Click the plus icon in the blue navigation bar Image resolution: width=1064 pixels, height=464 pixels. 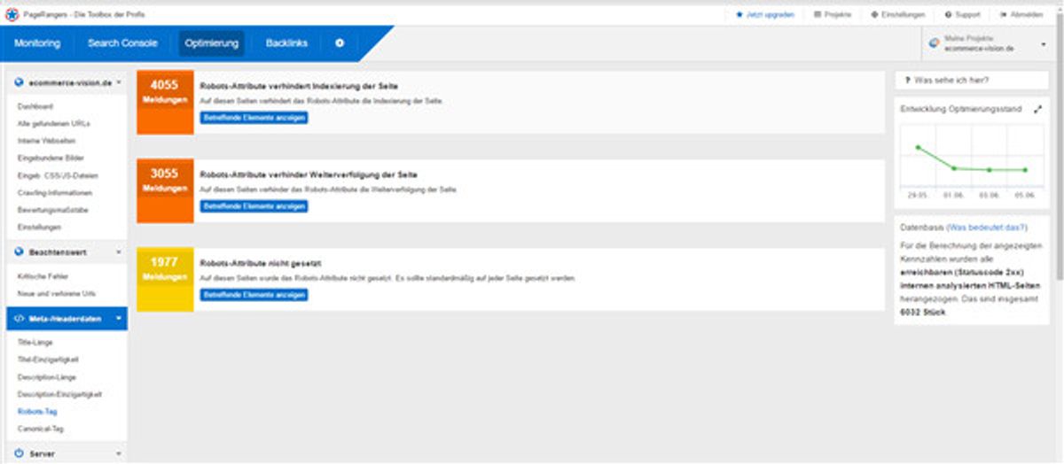coord(340,43)
